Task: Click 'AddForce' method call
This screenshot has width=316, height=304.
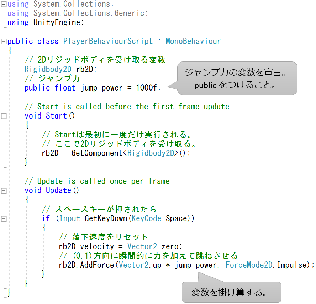Action: click(x=97, y=265)
